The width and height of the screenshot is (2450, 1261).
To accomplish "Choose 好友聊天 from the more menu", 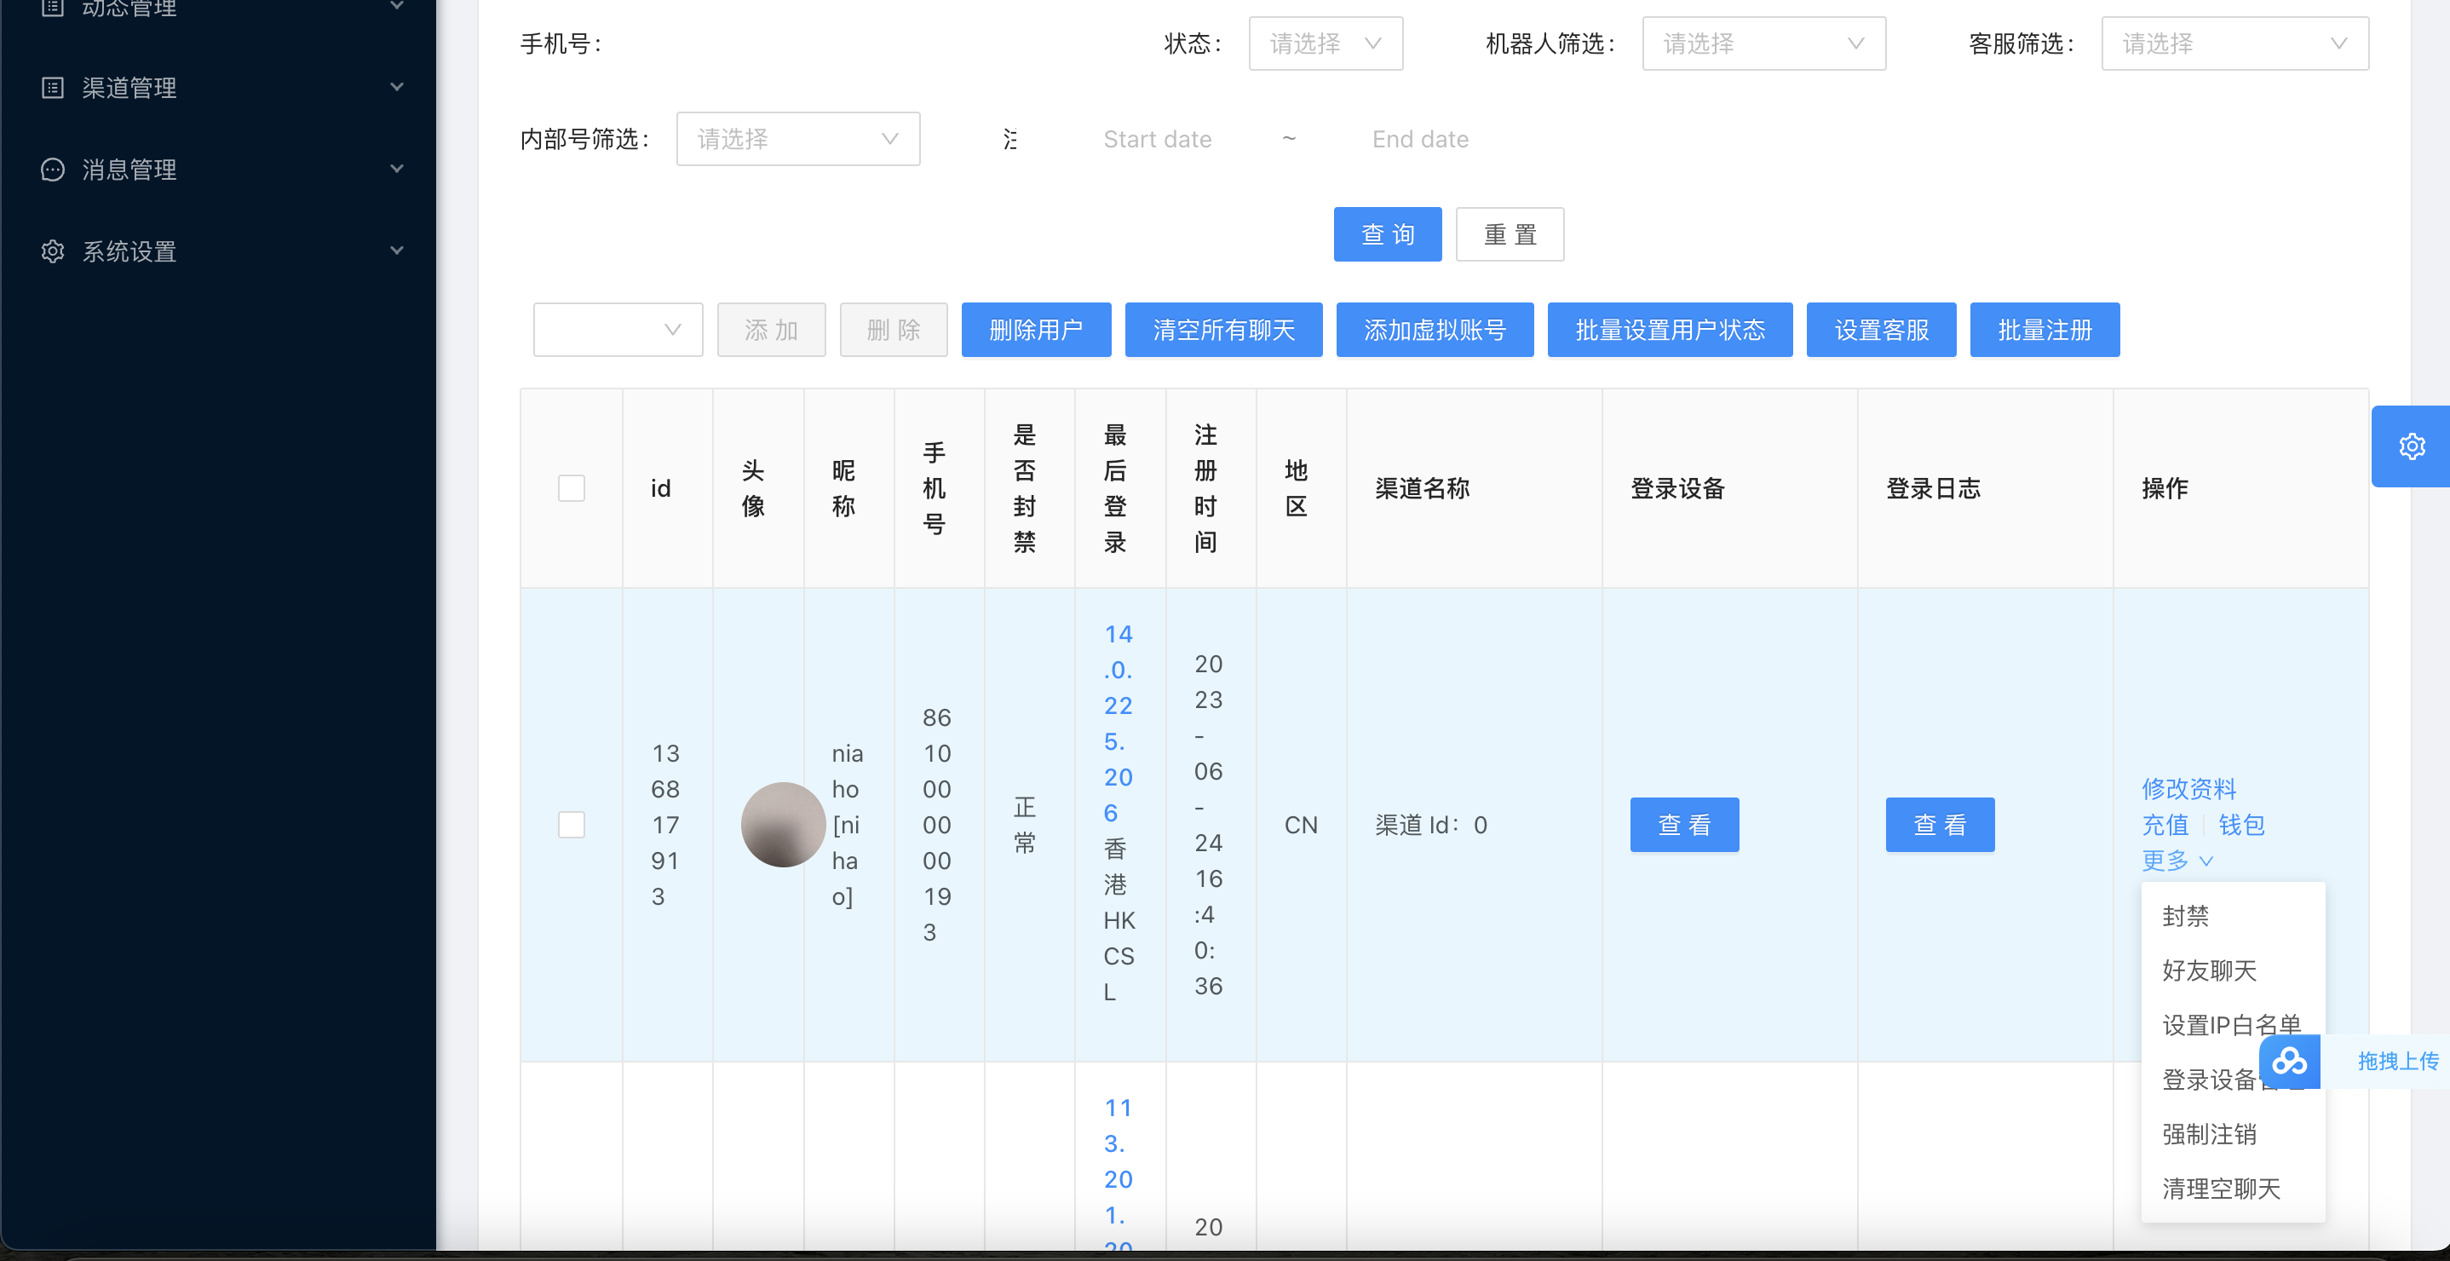I will pos(2233,970).
